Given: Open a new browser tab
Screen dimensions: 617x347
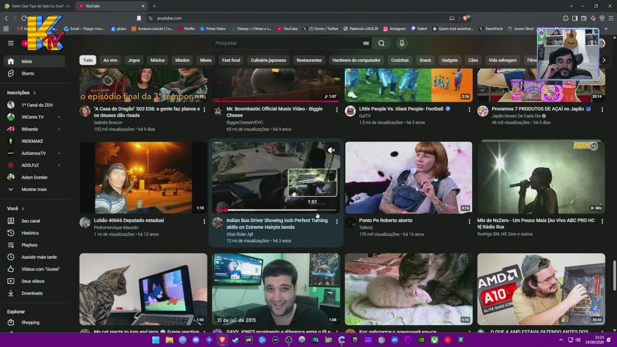Looking at the screenshot, I should click(154, 6).
